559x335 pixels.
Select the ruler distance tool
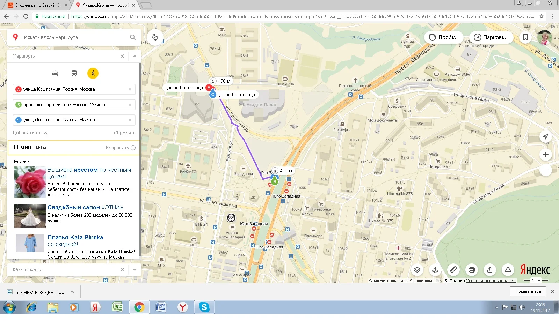point(453,269)
